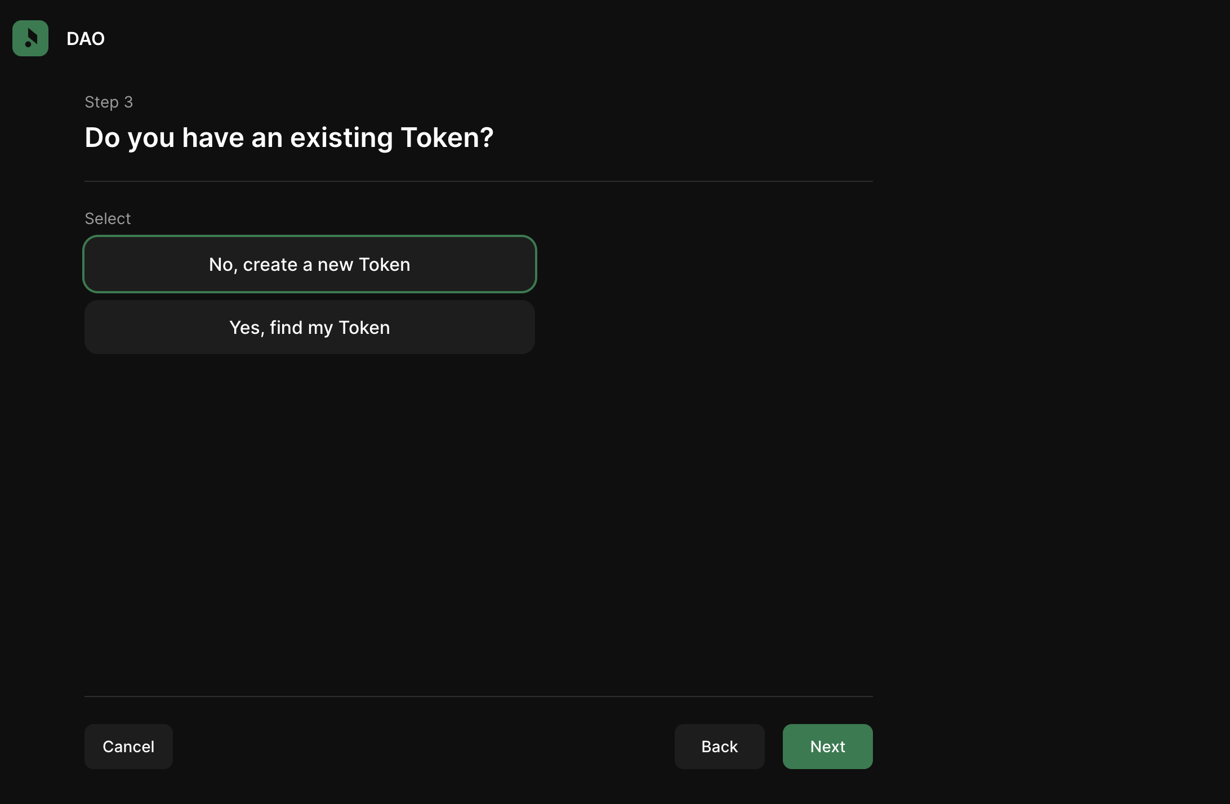The height and width of the screenshot is (804, 1230).
Task: Open the DAO home from header text
Action: point(86,39)
